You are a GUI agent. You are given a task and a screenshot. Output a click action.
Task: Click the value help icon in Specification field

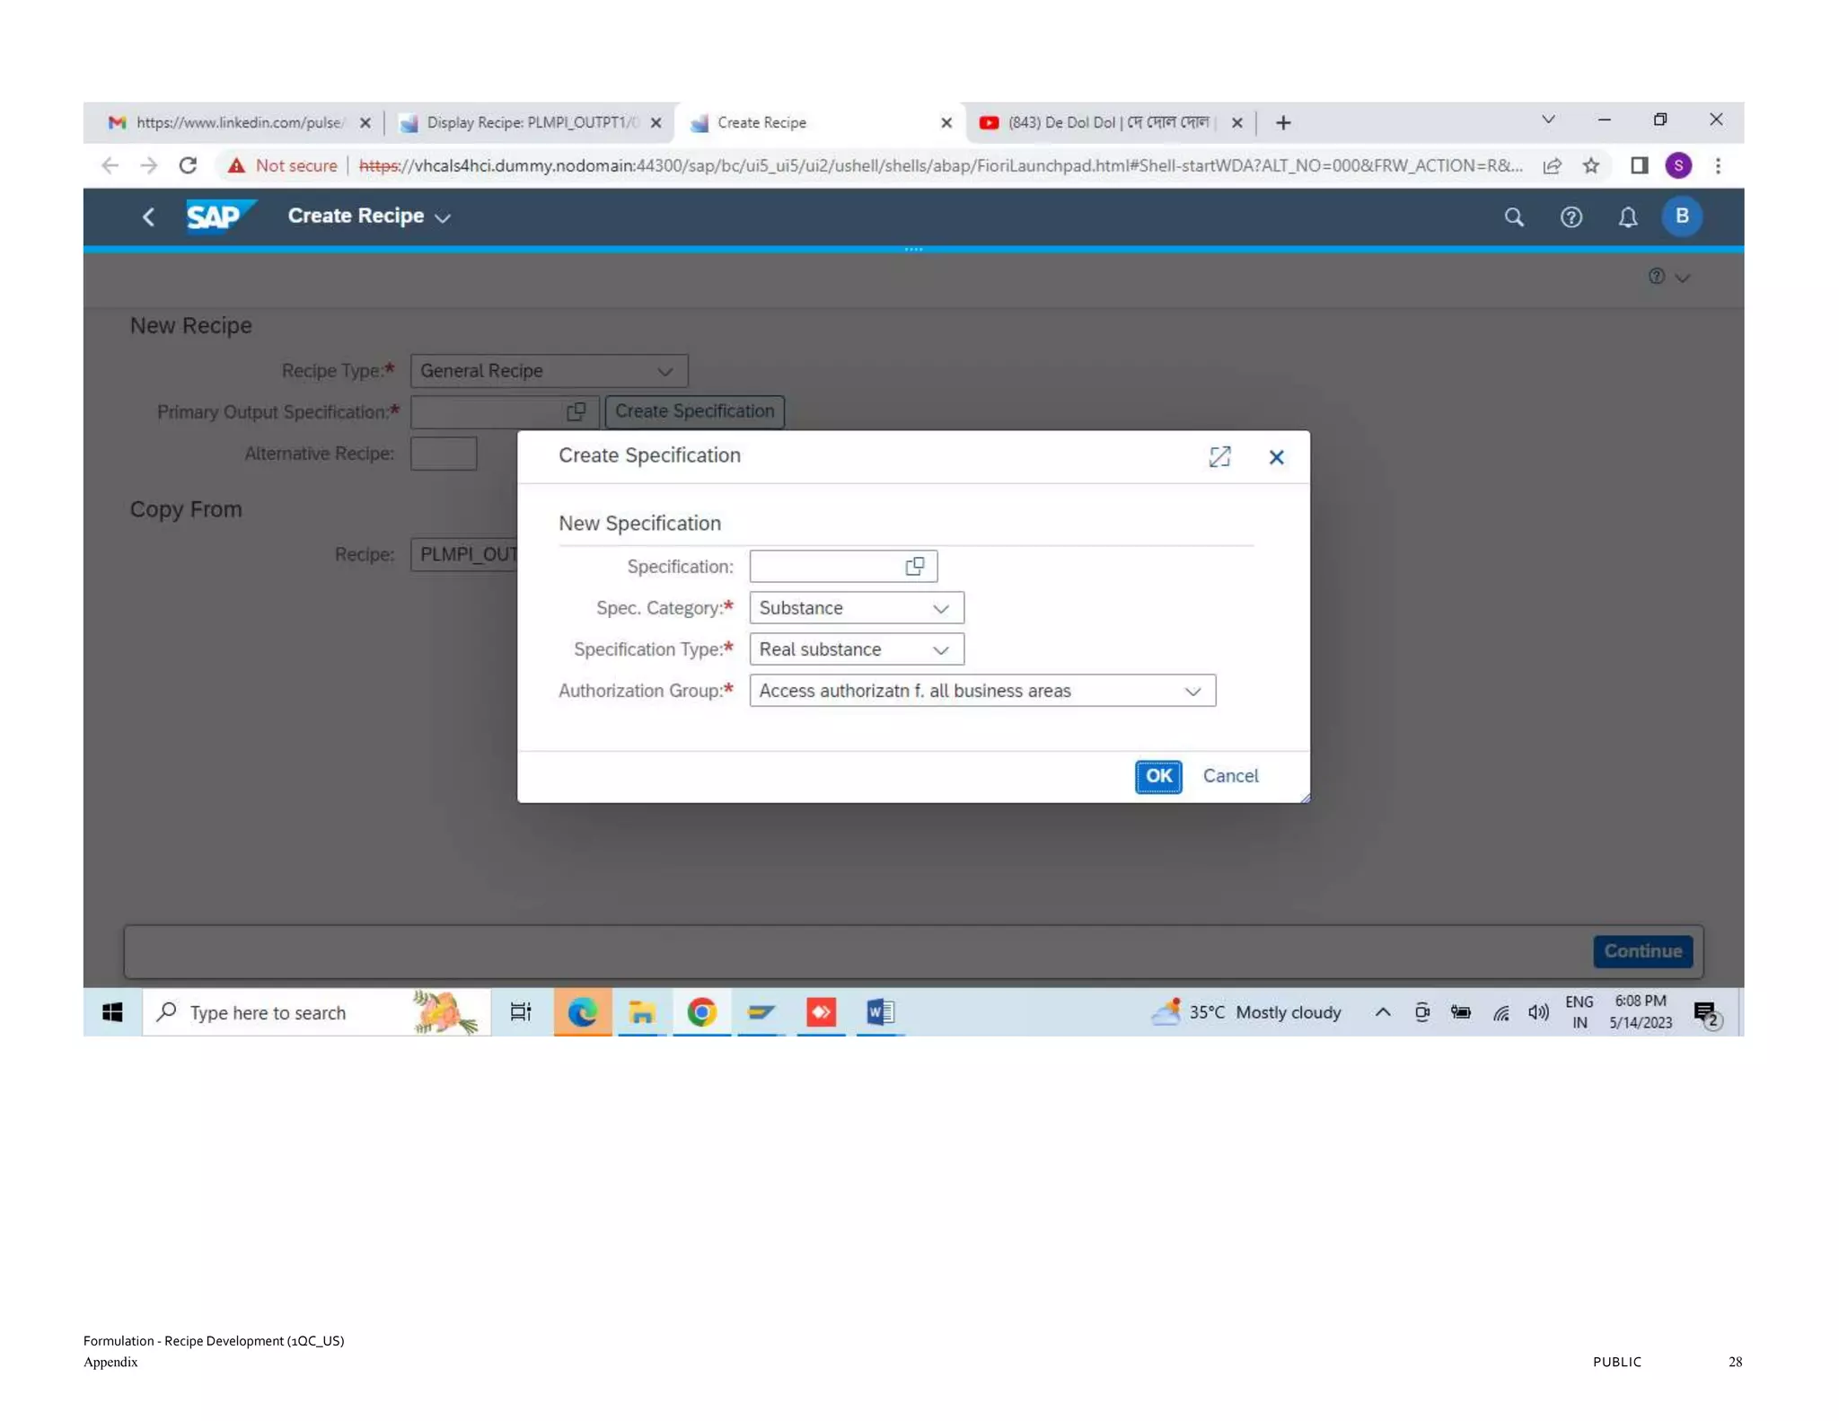click(x=914, y=566)
